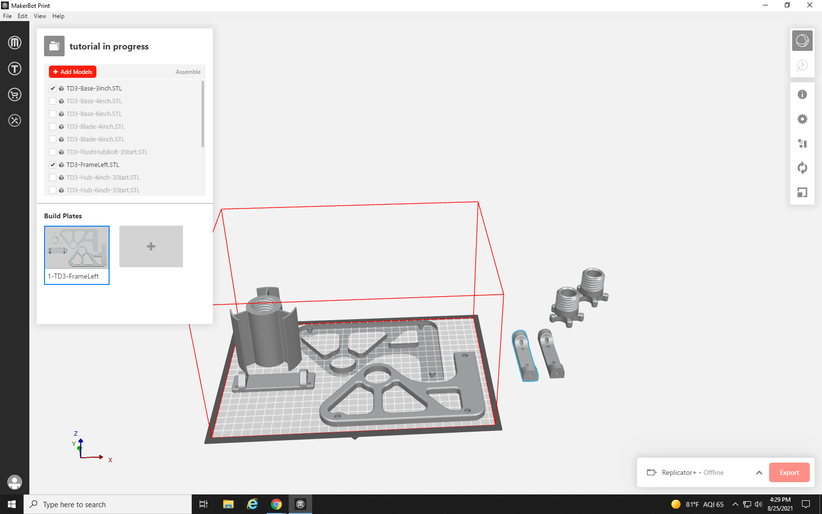This screenshot has height=514, width=822.
Task: Check TD3-Blade-4inch.STL checkbox
Action: pos(52,126)
